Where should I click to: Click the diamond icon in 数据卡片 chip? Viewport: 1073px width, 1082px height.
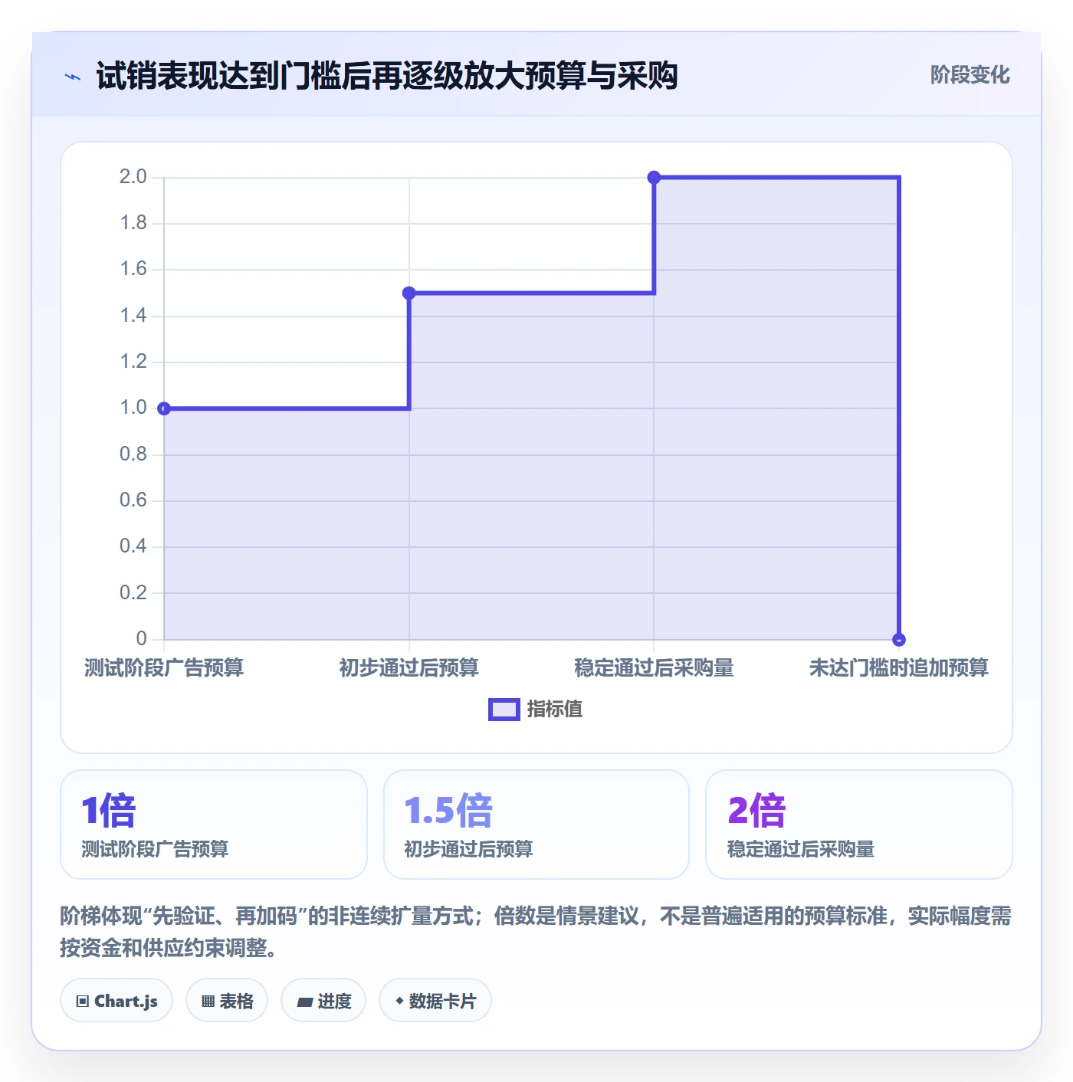(399, 1001)
